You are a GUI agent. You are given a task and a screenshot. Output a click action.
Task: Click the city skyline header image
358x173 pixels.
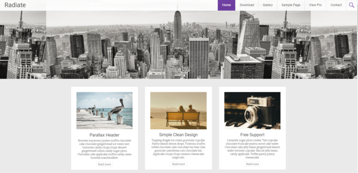(x=179, y=44)
